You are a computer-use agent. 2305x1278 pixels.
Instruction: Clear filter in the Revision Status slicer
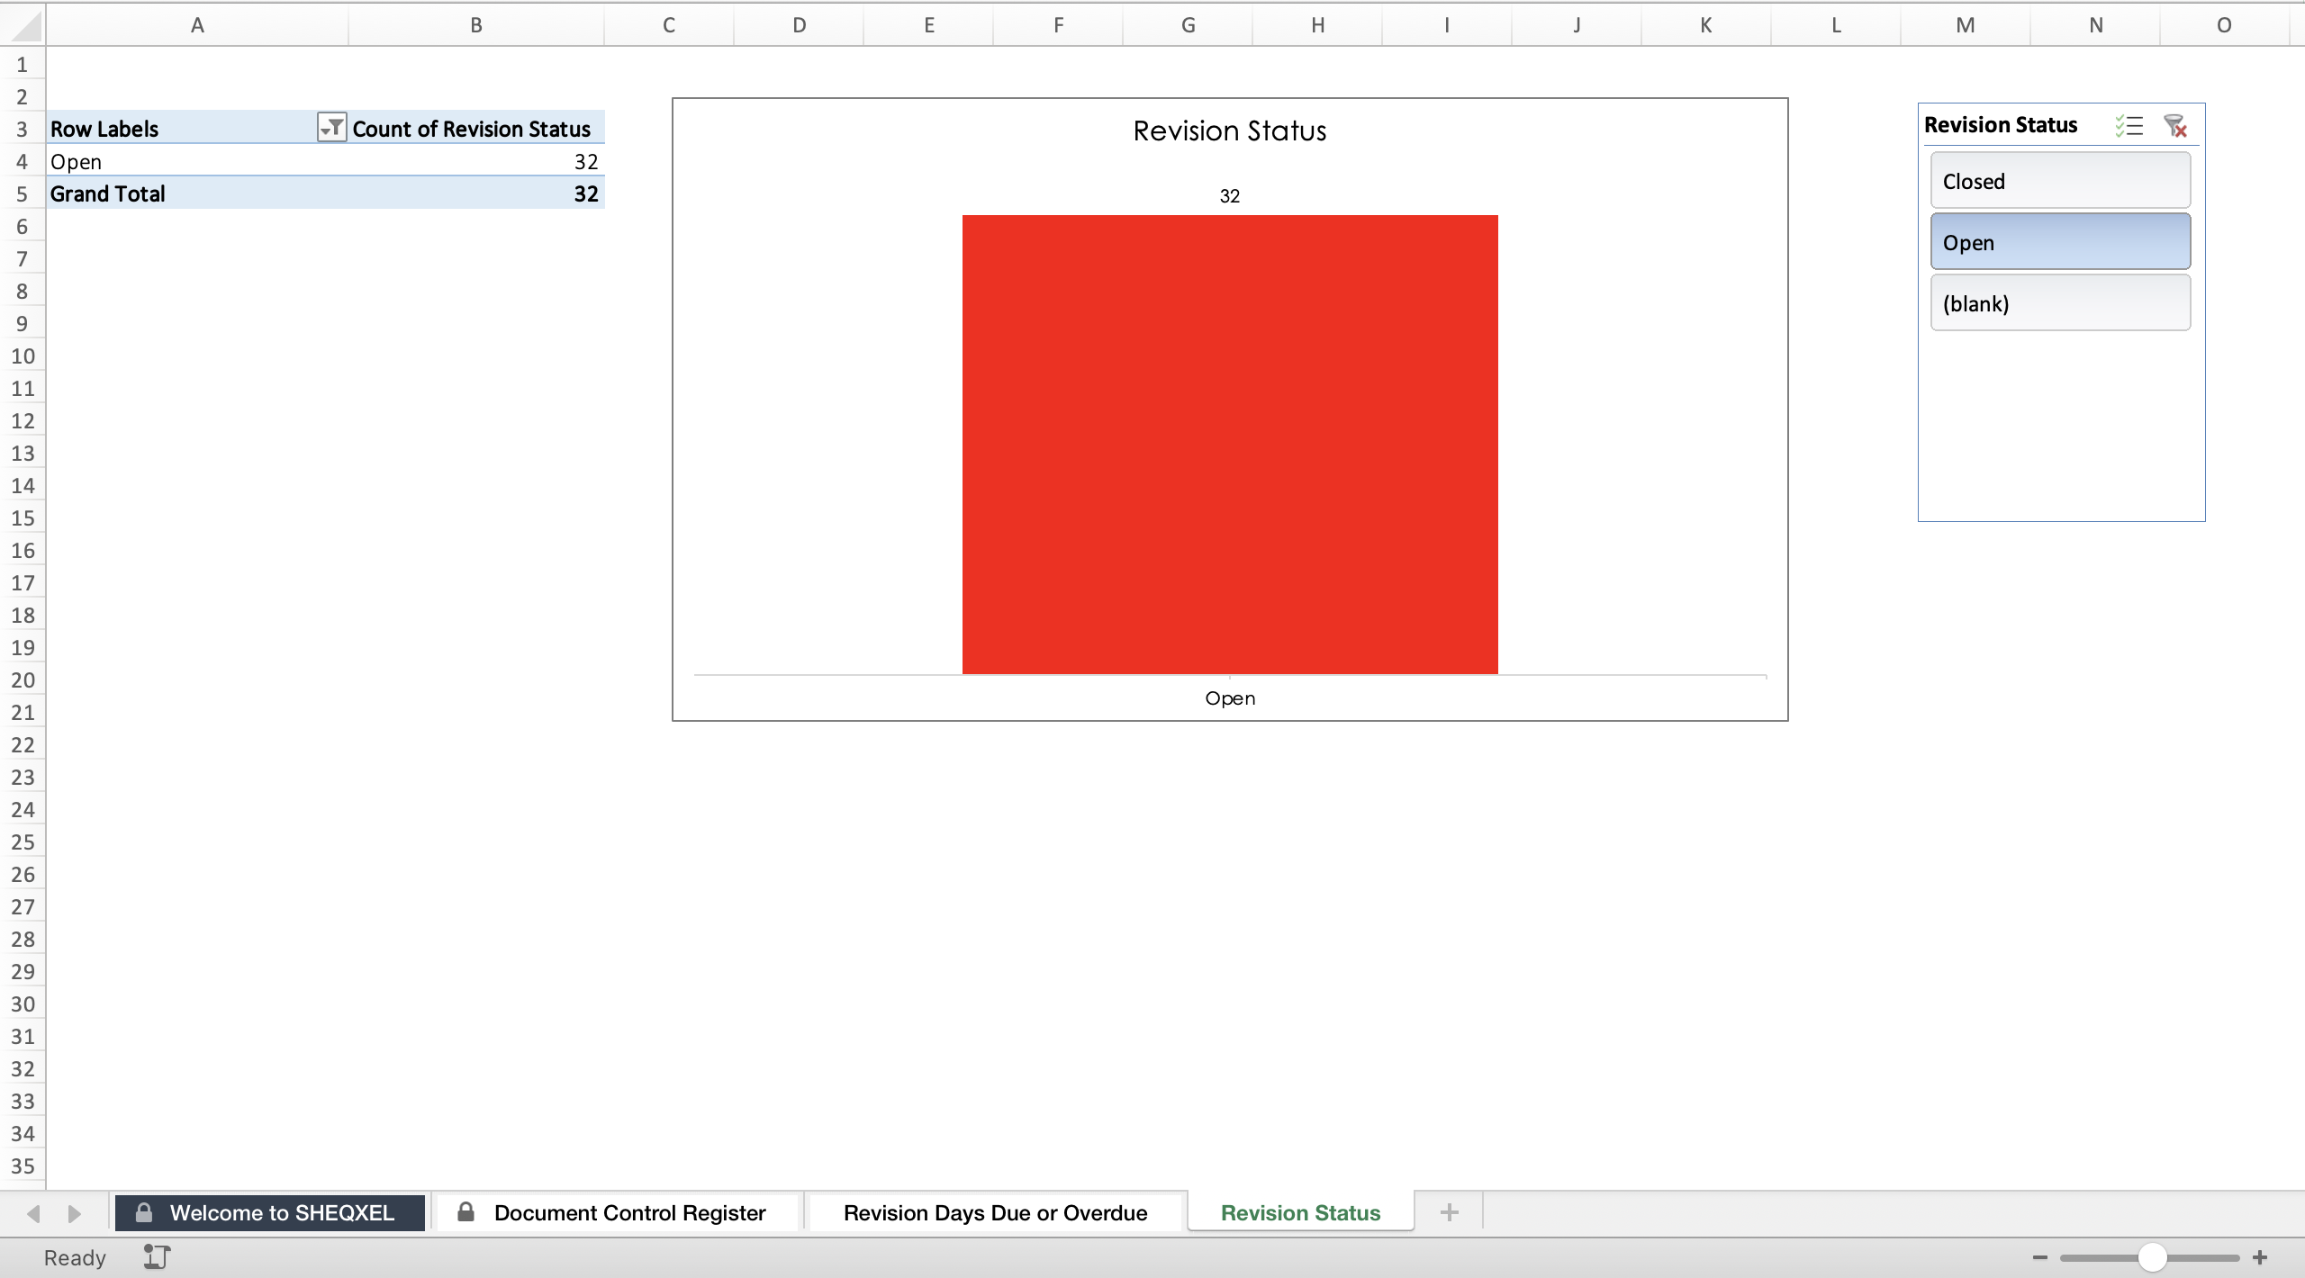coord(2174,125)
